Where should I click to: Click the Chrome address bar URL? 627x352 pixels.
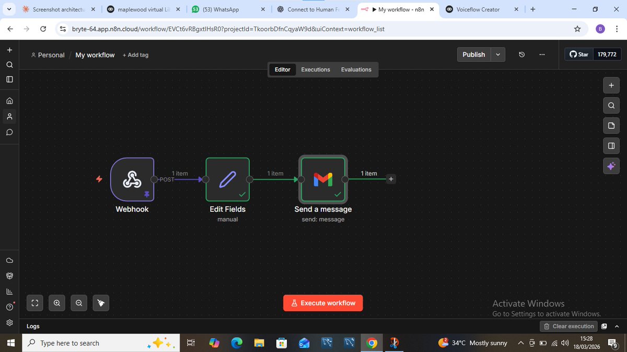(x=228, y=29)
